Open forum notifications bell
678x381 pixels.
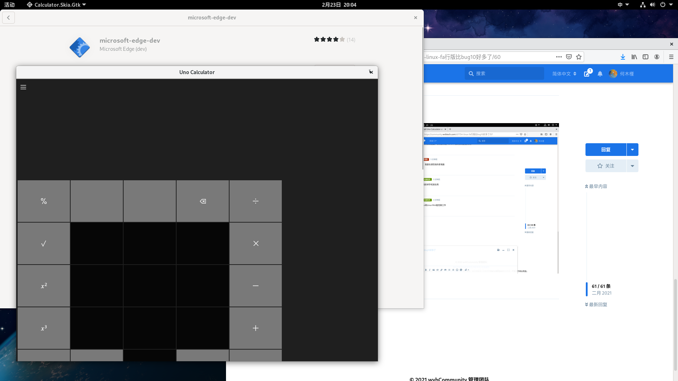coord(600,74)
